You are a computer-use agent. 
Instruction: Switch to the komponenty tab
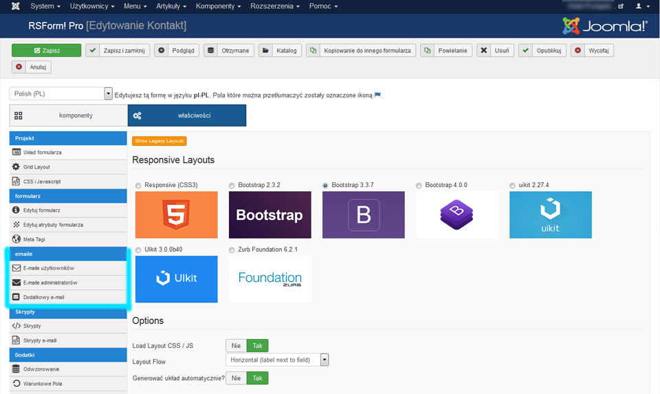[69, 116]
